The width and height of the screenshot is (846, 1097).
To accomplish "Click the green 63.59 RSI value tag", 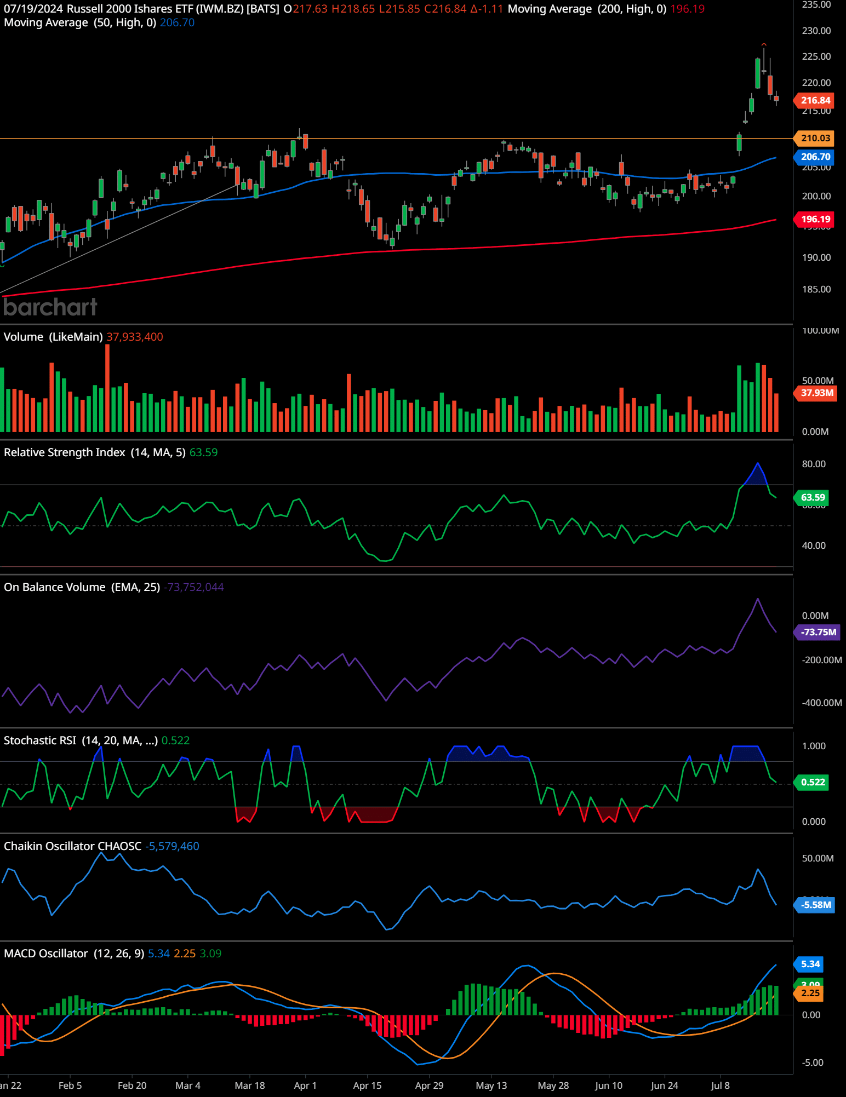I will click(812, 497).
